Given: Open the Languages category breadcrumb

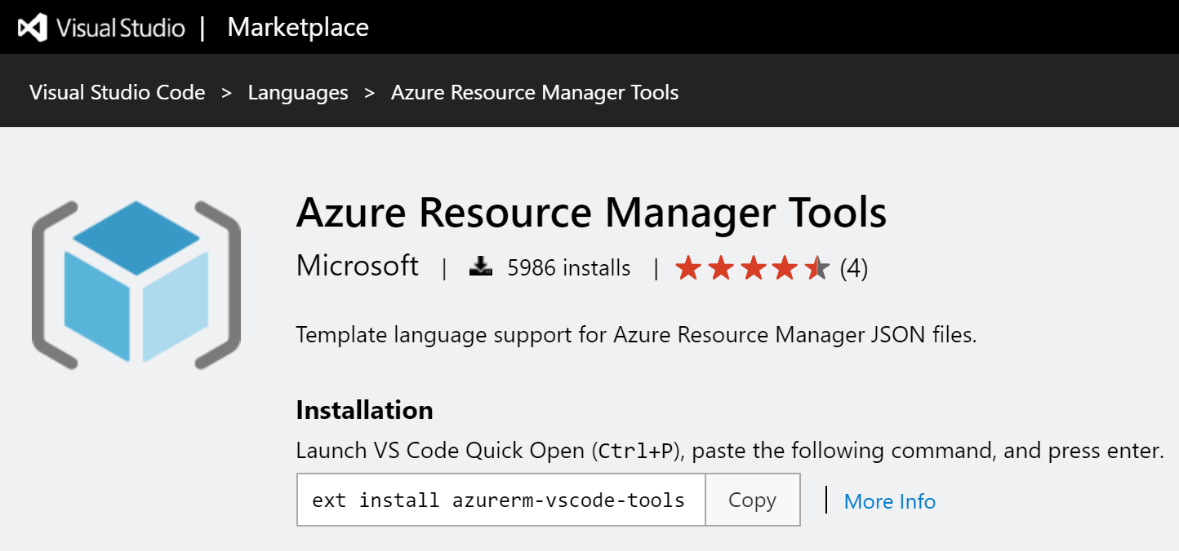Looking at the screenshot, I should tap(298, 92).
